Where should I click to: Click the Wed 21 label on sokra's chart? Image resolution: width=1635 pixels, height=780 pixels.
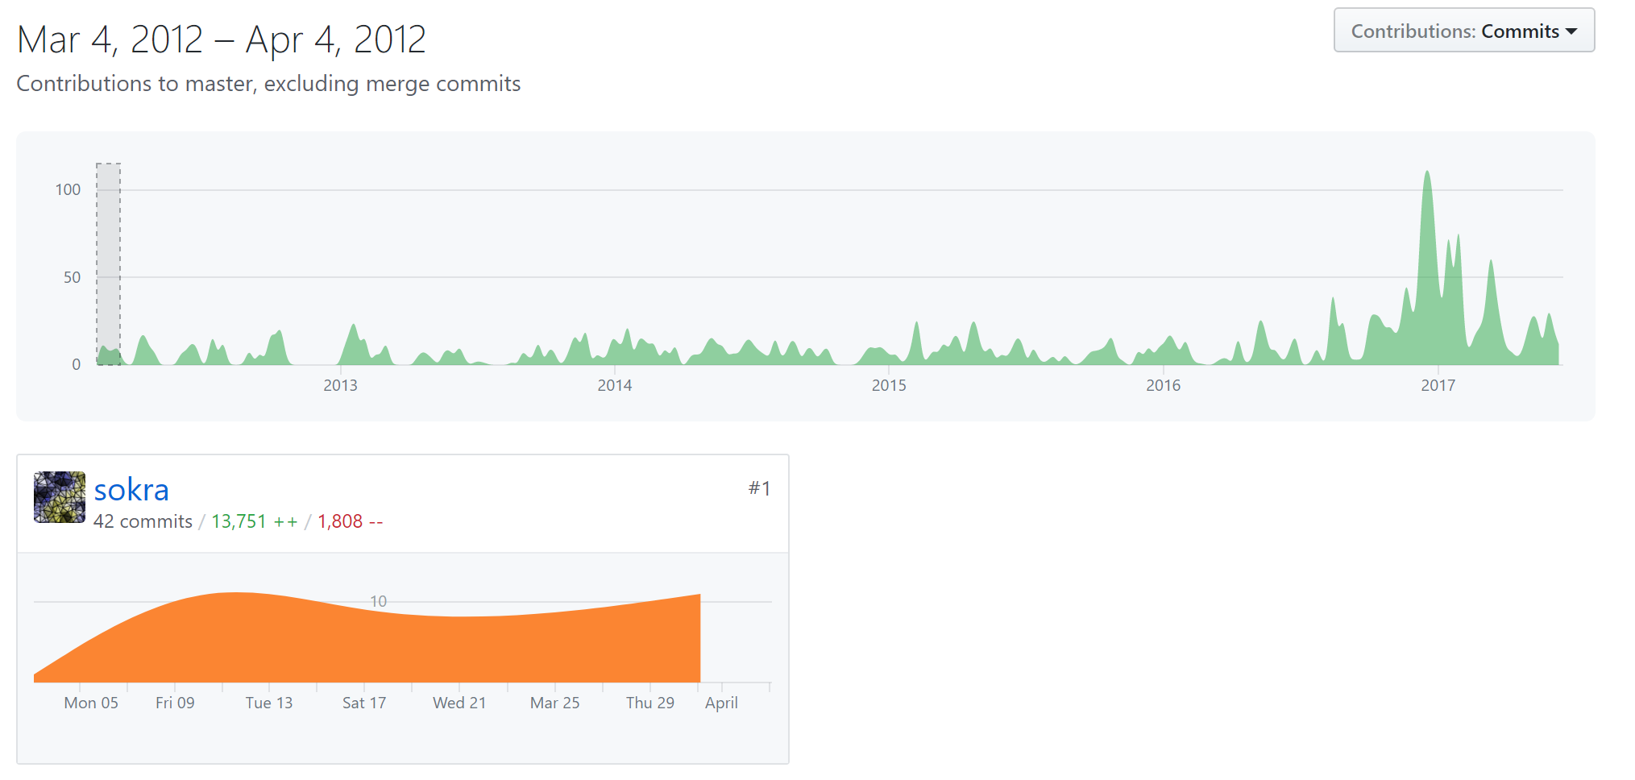coord(459,703)
